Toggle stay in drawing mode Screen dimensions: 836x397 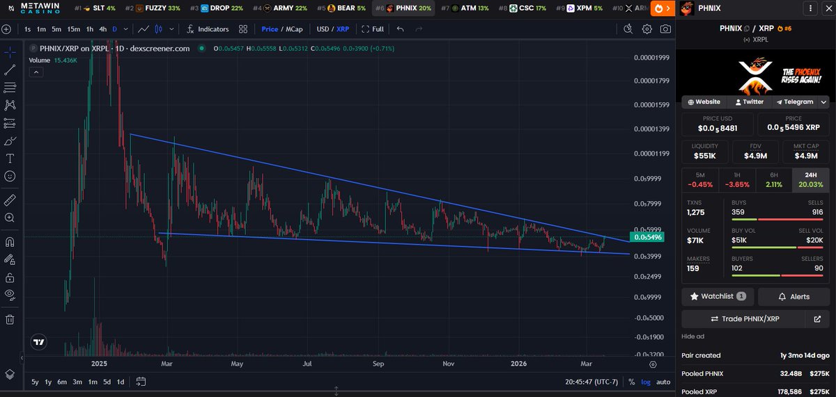point(10,260)
